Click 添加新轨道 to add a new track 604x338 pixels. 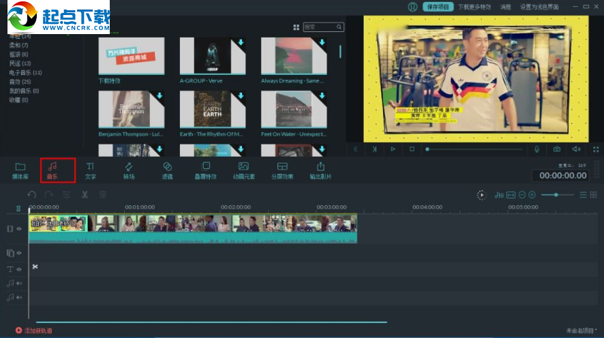(x=34, y=331)
